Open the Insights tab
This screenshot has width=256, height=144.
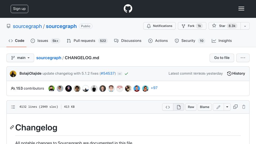click(x=222, y=41)
